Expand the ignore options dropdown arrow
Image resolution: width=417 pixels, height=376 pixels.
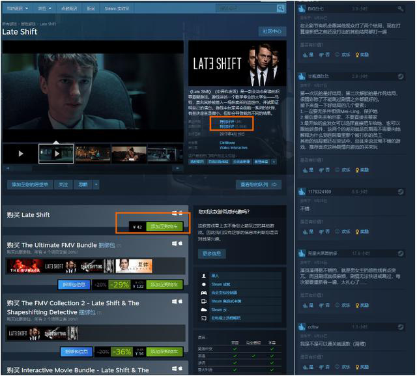tap(96, 184)
